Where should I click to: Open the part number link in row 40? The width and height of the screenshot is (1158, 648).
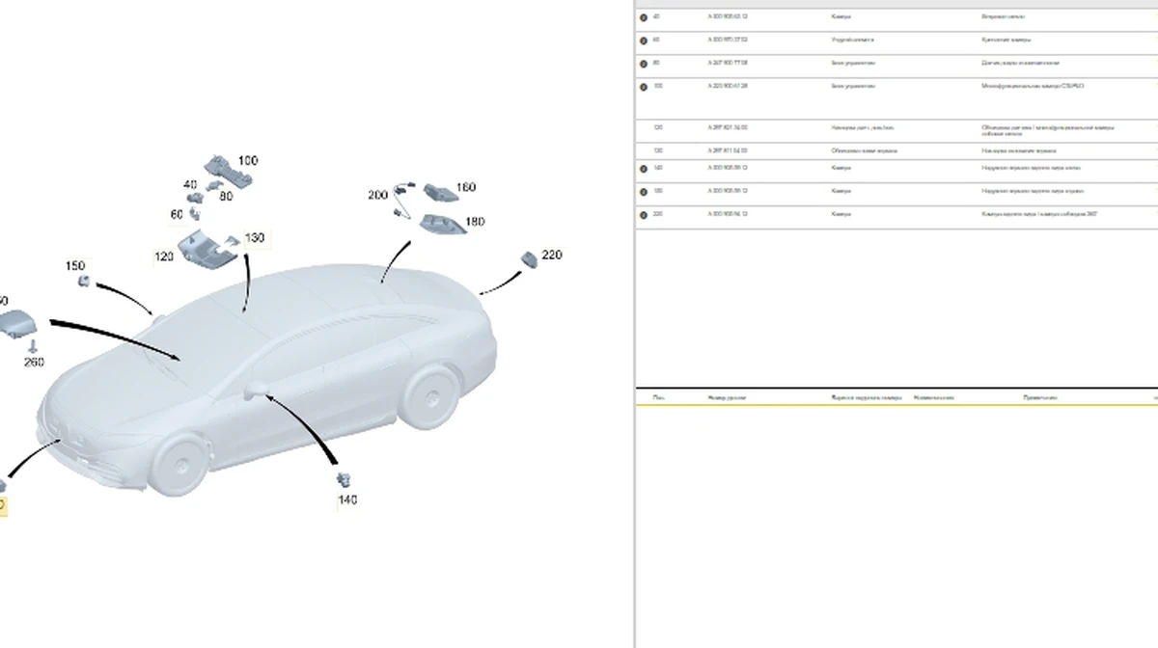click(727, 17)
